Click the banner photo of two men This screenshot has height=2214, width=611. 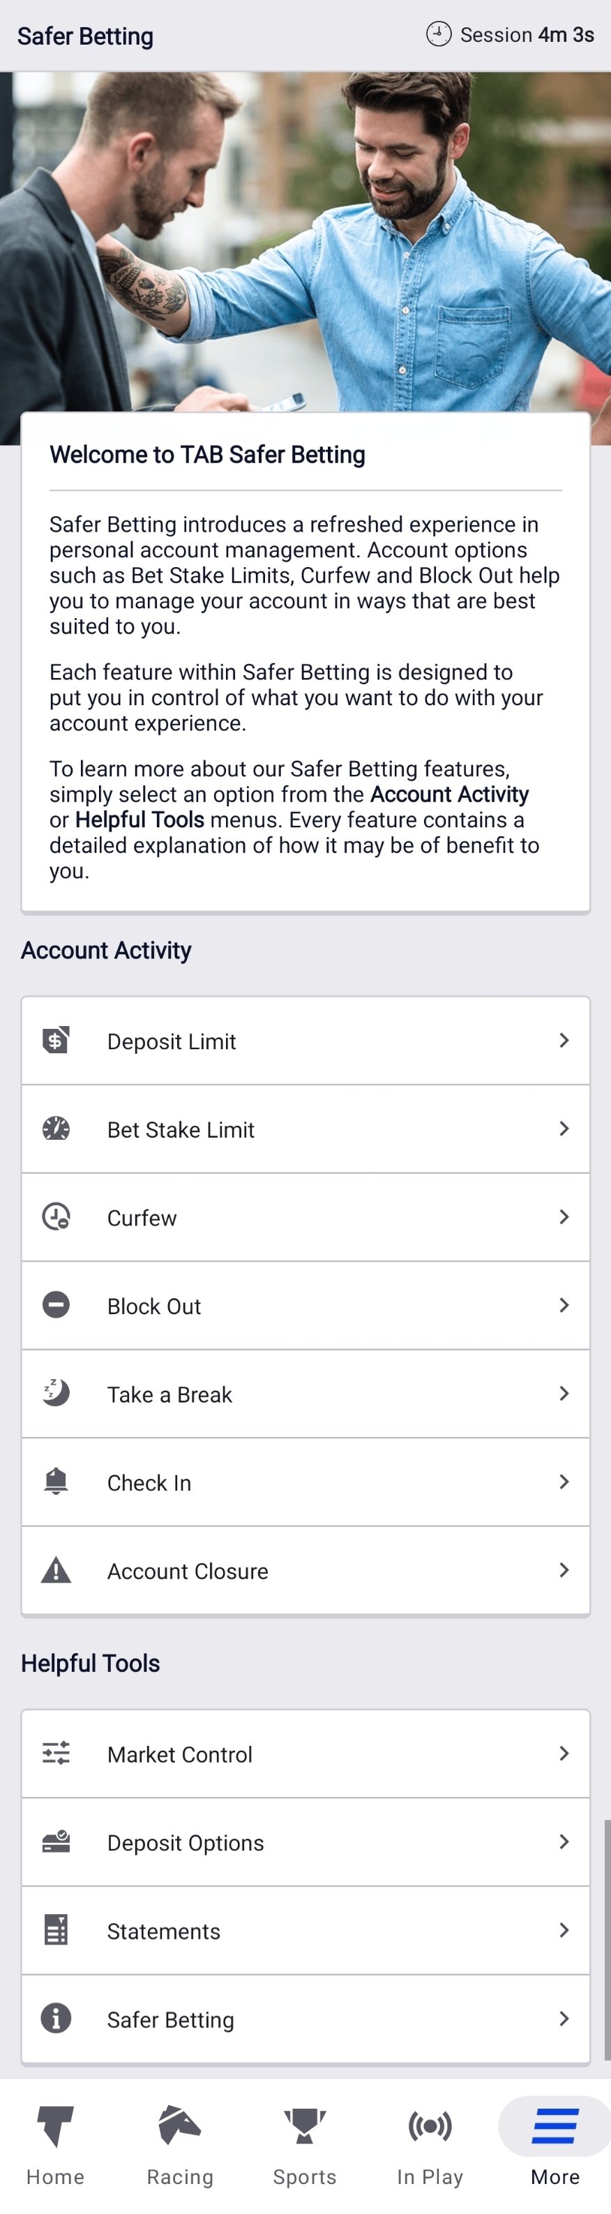click(x=305, y=241)
